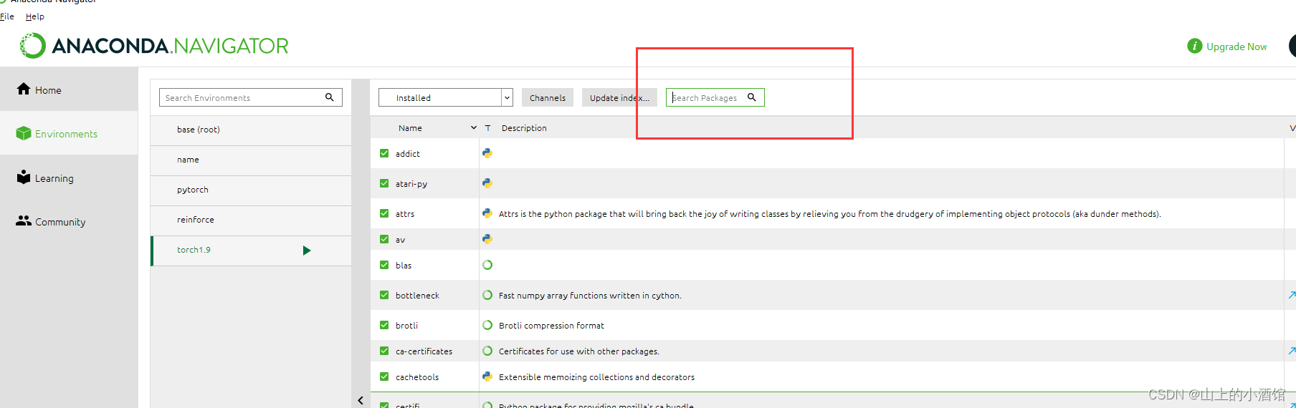Image resolution: width=1296 pixels, height=408 pixels.
Task: Toggle the cachetools package checkbox
Action: [x=384, y=377]
